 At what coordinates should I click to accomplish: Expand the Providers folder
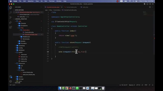point(23,43)
